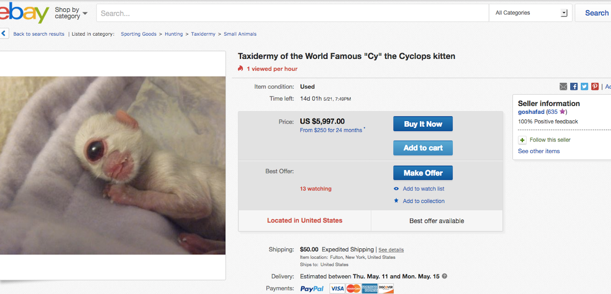611x294 pixels.
Task: Click the green plus follow seller icon
Action: click(x=522, y=140)
